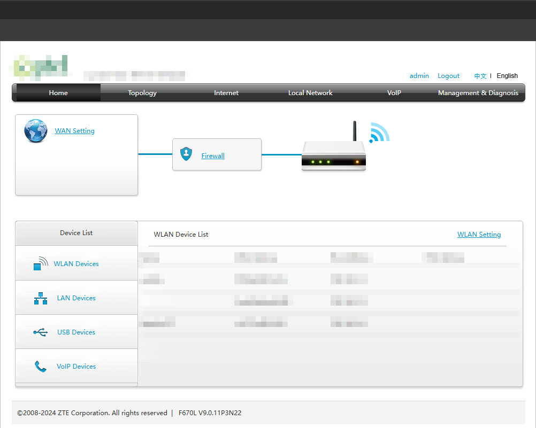This screenshot has width=536, height=428.
Task: Open the VoIP tab
Action: point(394,92)
